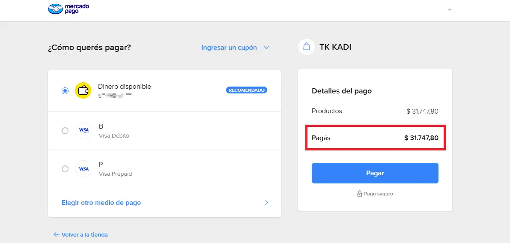510x243 pixels.
Task: Select the P Visa Prepaid payment row
Action: point(164,169)
